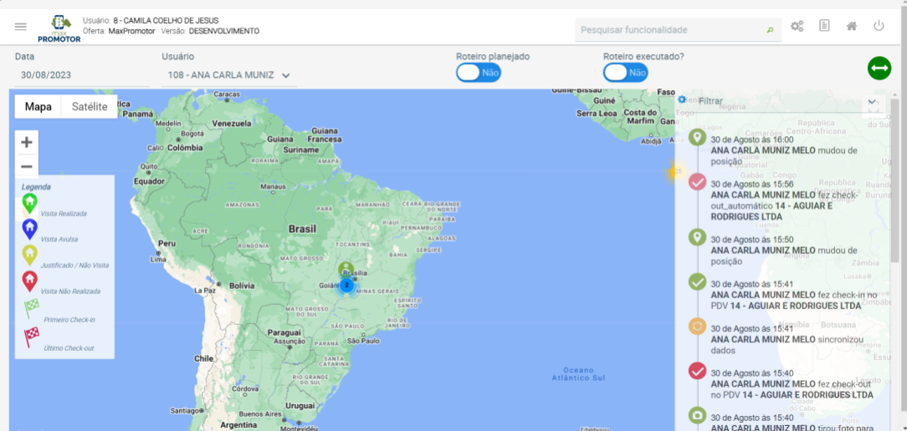The height and width of the screenshot is (431, 907).
Task: Click Visita Realizada green legend icon
Action: 29,203
